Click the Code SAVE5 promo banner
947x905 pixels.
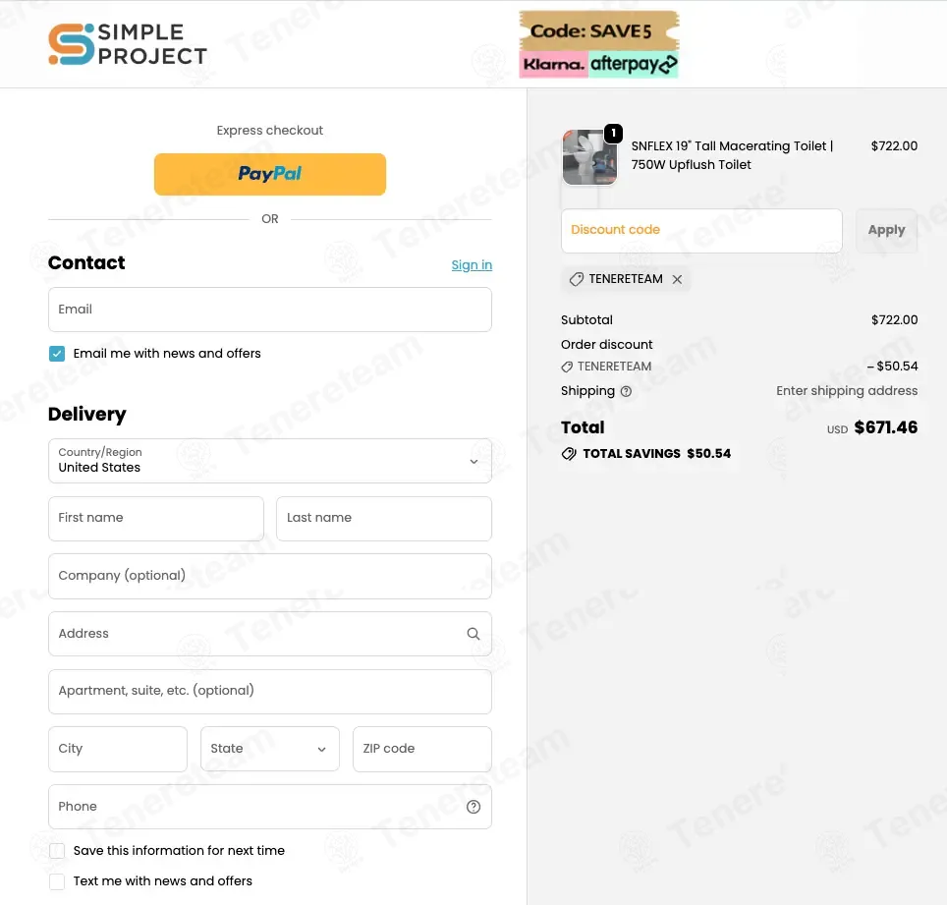pos(598,31)
